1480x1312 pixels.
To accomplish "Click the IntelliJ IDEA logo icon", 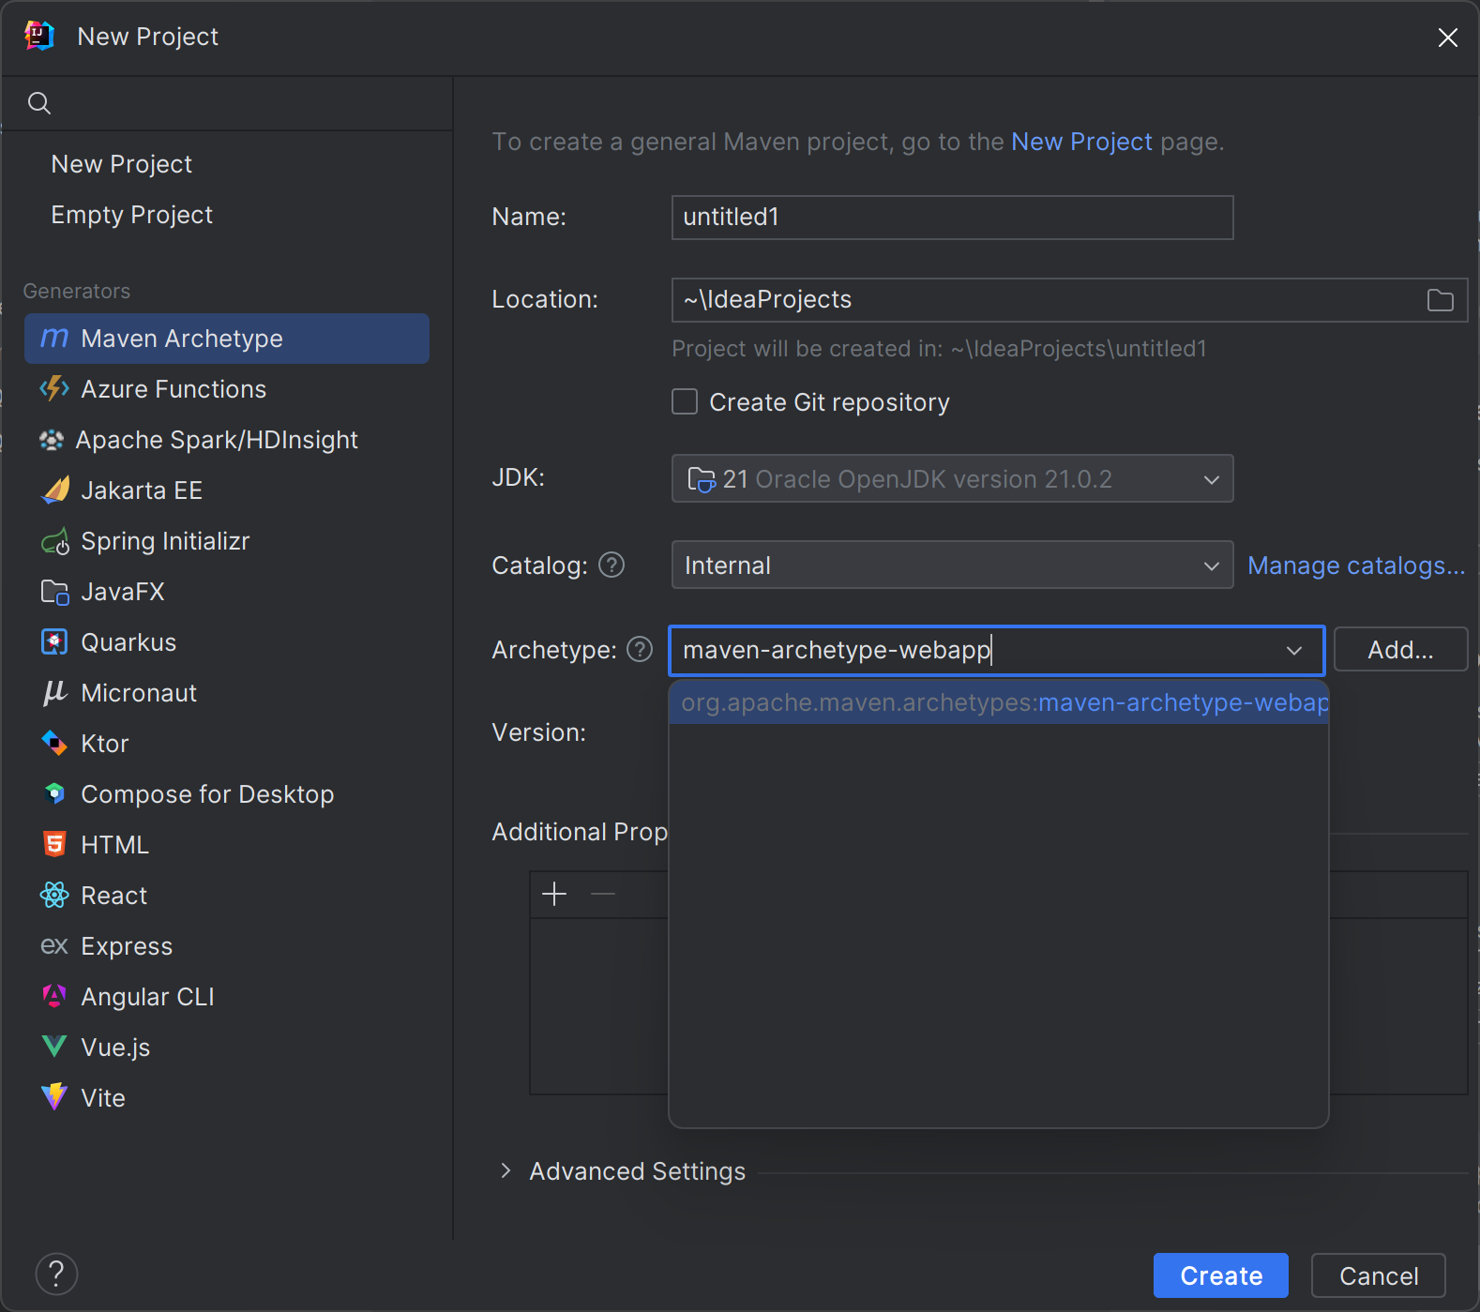I will coord(38,36).
